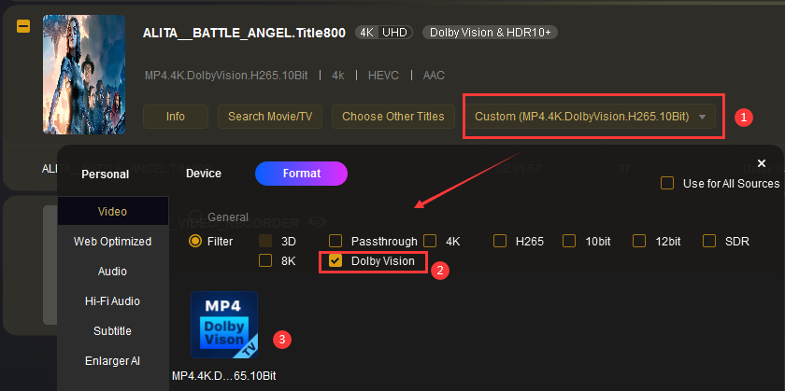The image size is (785, 391).
Task: Click the Info button
Action: [x=175, y=117]
